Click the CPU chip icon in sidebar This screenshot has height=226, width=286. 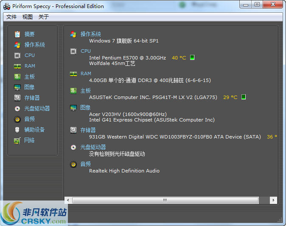click(x=17, y=55)
